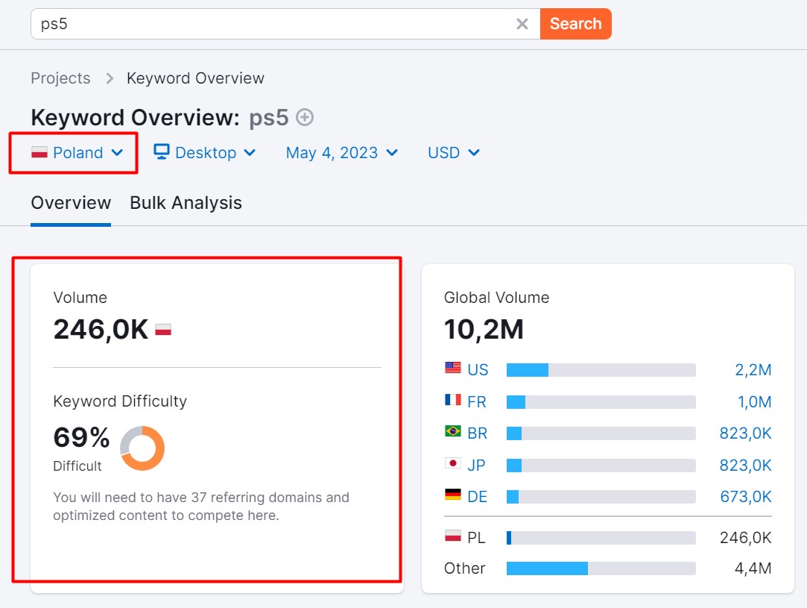Go to Projects breadcrumb link
Screen dimensions: 807x608
pos(61,78)
